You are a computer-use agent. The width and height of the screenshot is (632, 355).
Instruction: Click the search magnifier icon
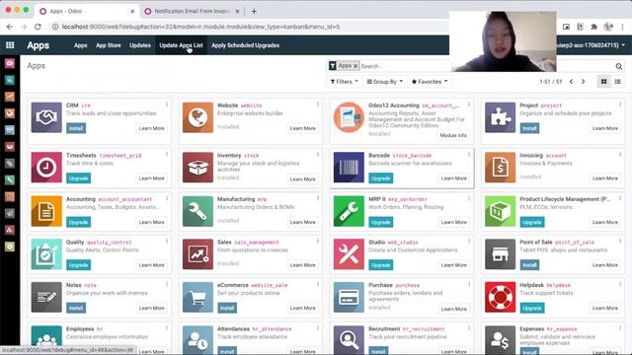(x=619, y=66)
